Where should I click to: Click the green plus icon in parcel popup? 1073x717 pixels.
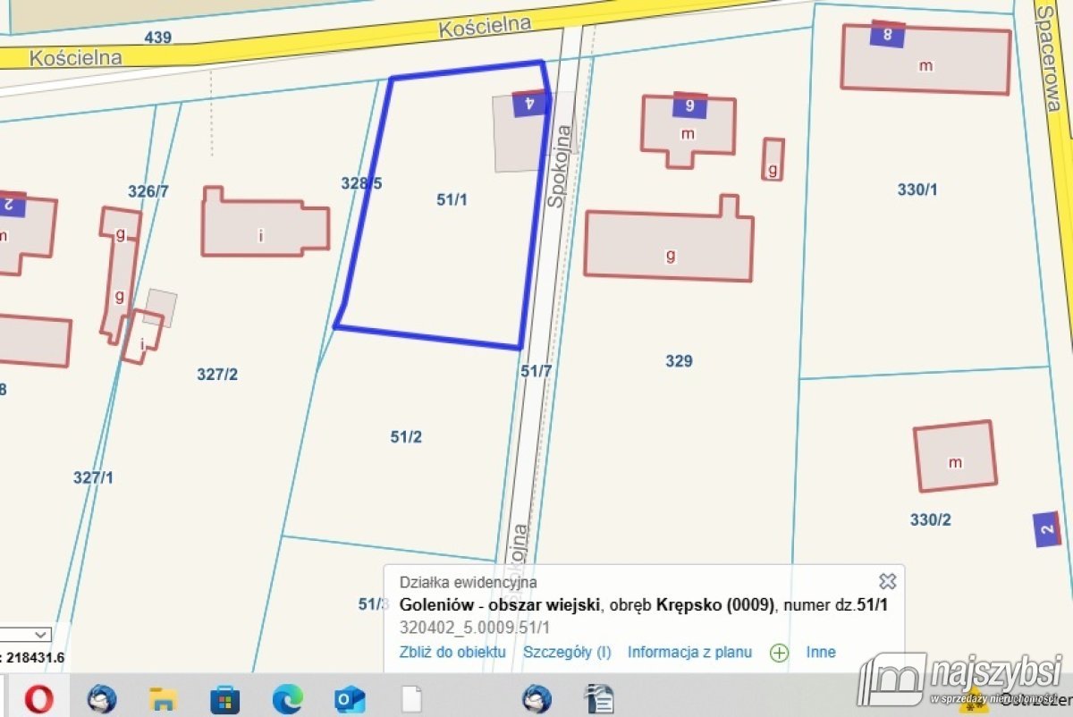[x=779, y=653]
